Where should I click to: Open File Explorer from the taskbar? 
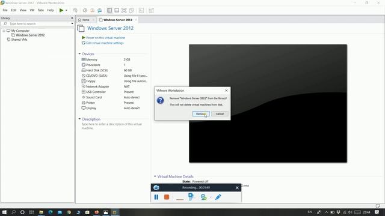(x=41, y=212)
